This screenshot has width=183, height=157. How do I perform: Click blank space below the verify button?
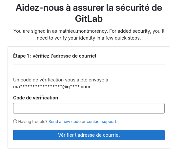tap(89, 144)
